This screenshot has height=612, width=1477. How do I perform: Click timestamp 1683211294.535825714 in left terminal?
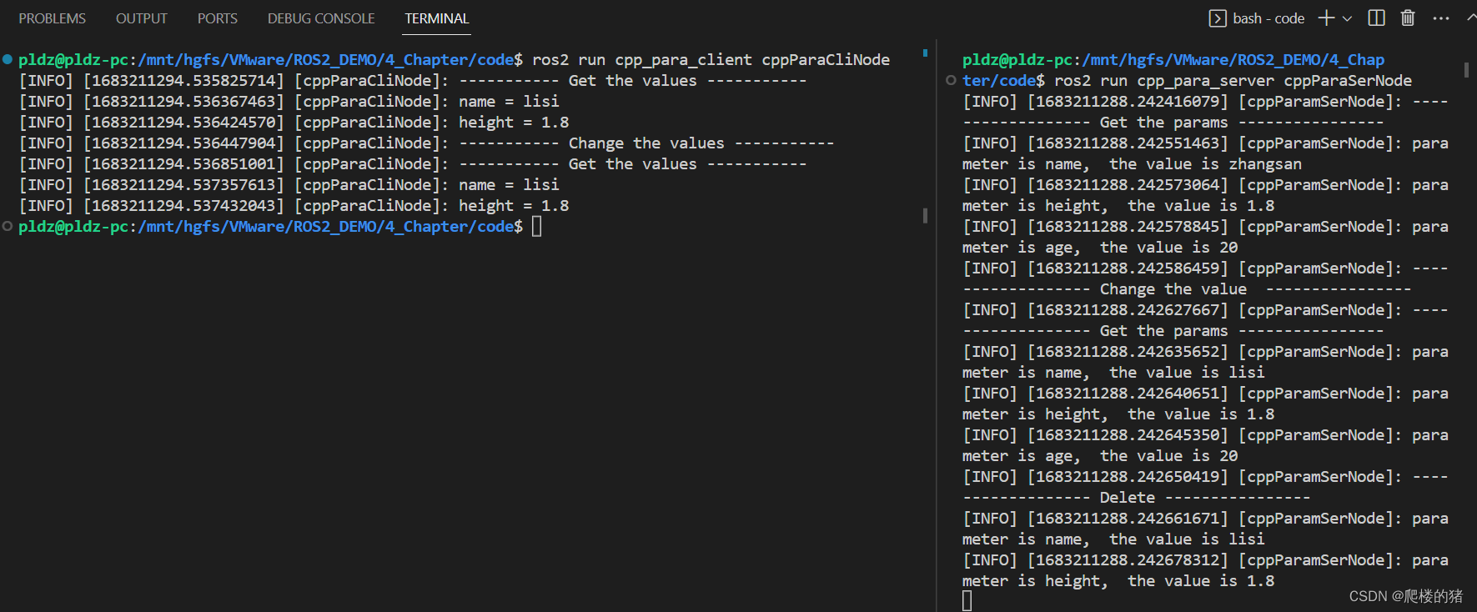point(183,80)
